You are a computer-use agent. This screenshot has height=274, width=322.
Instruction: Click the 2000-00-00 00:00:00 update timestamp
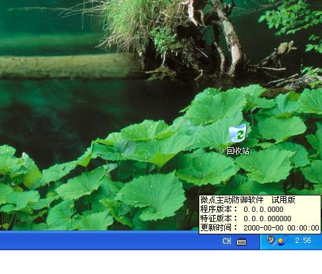[x=281, y=228]
